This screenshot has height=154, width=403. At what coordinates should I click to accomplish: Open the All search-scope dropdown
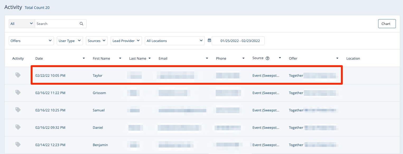point(22,24)
